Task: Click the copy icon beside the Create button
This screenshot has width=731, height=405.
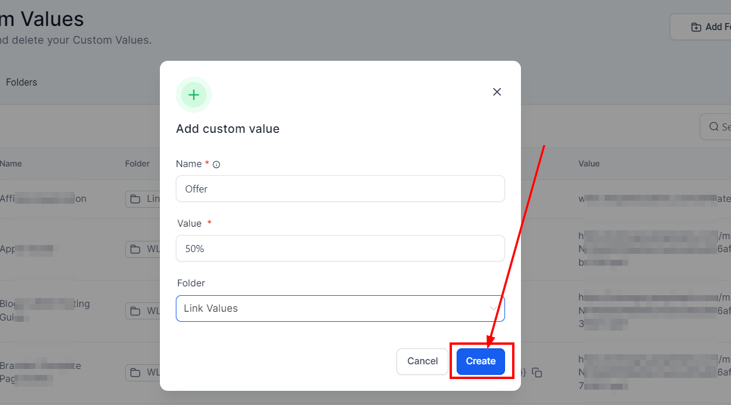Action: point(537,373)
